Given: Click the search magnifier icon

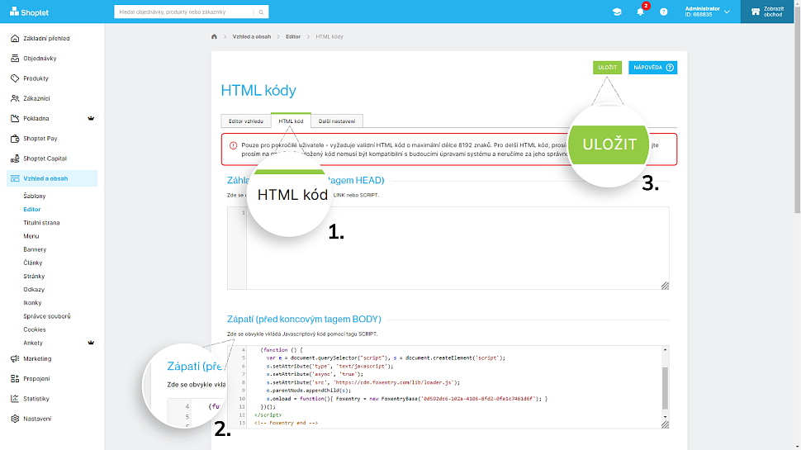Looking at the screenshot, I should (x=261, y=12).
